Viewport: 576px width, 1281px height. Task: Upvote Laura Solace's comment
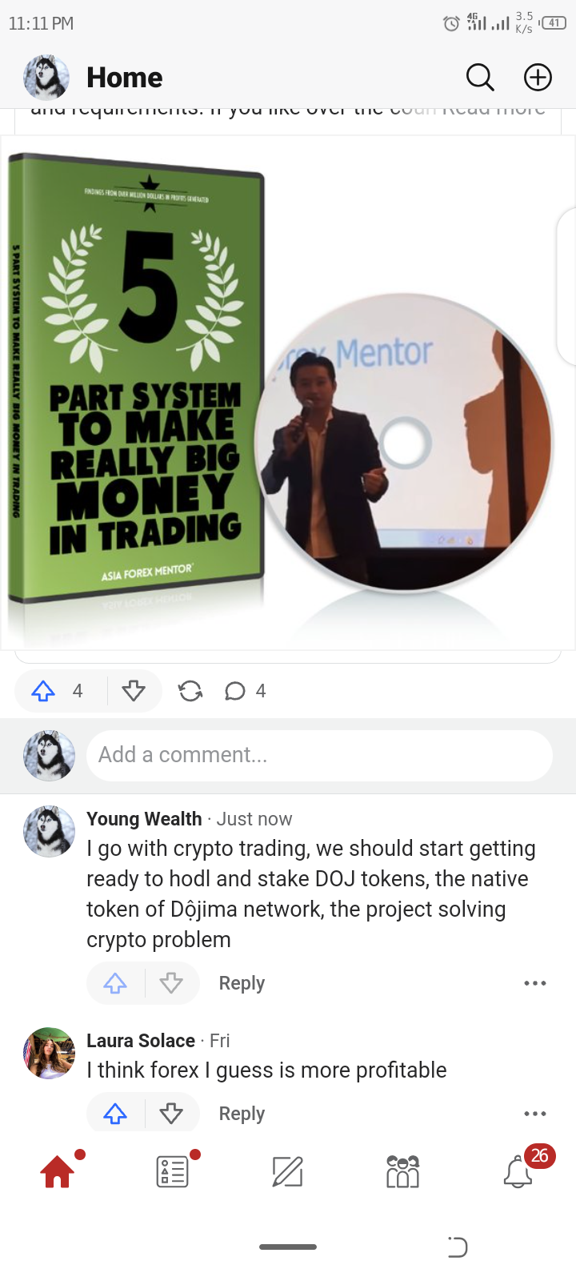pos(115,1113)
